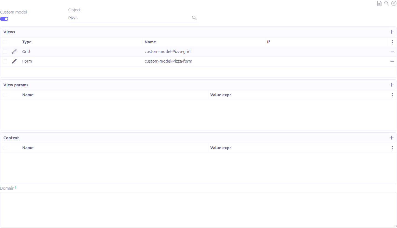
Task: Disable the Custom model toggle
Action: point(4,19)
